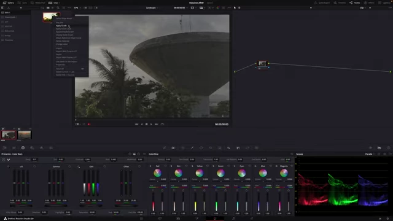This screenshot has height=221, width=393.
Task: Choose Apply Grade from context menu
Action: click(x=61, y=26)
